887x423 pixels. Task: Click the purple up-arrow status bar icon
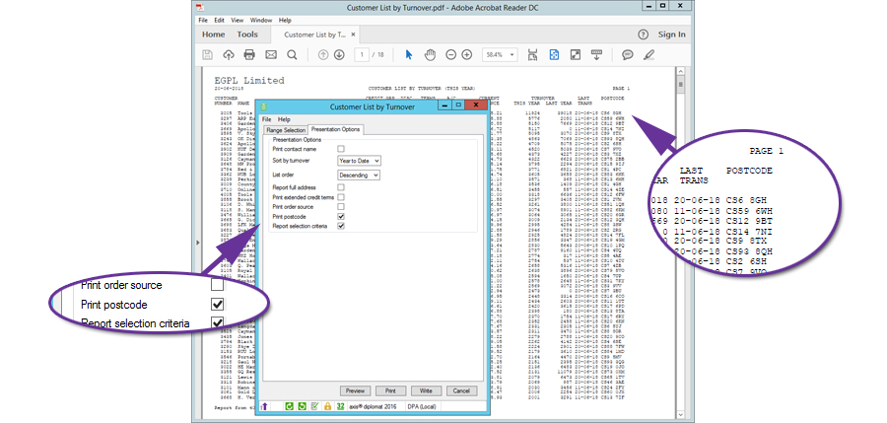point(263,406)
